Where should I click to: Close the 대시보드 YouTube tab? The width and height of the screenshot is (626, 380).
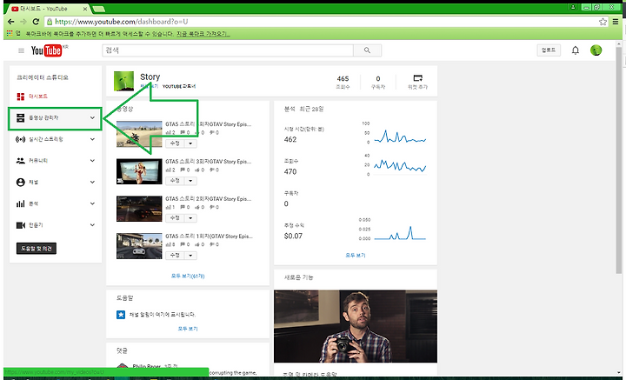coord(84,9)
